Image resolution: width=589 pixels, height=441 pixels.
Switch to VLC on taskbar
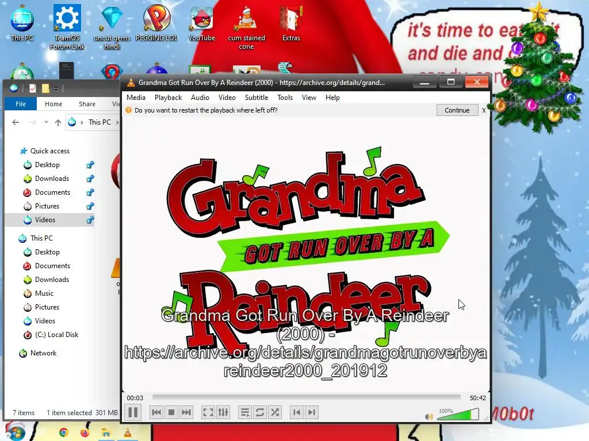[x=127, y=433]
